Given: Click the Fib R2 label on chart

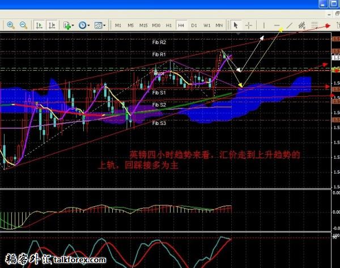Looking at the screenshot, I should [x=159, y=42].
